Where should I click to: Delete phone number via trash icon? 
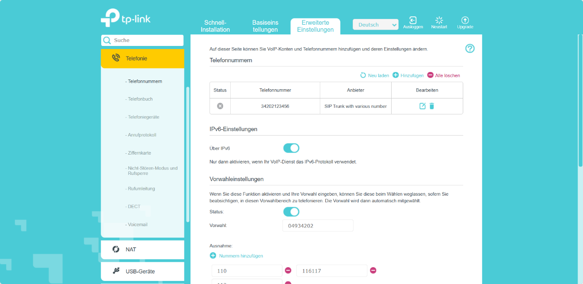(x=432, y=106)
